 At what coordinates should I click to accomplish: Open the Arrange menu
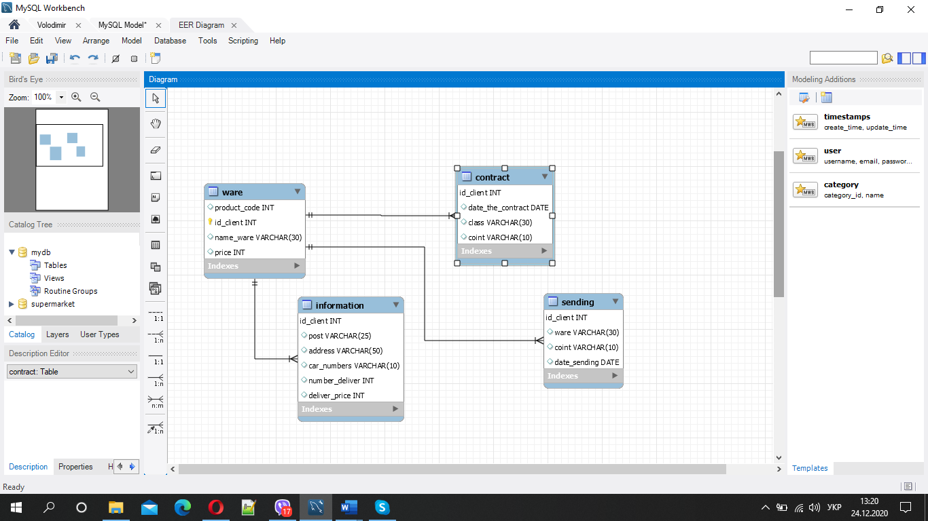[x=96, y=41]
